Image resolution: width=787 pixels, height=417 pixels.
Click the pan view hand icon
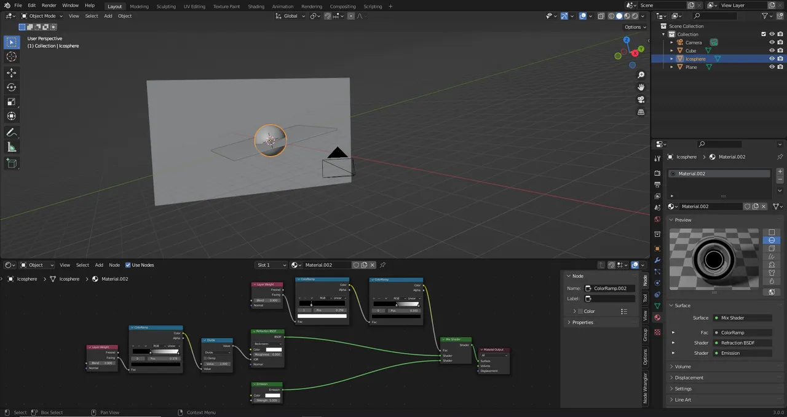pyautogui.click(x=641, y=87)
